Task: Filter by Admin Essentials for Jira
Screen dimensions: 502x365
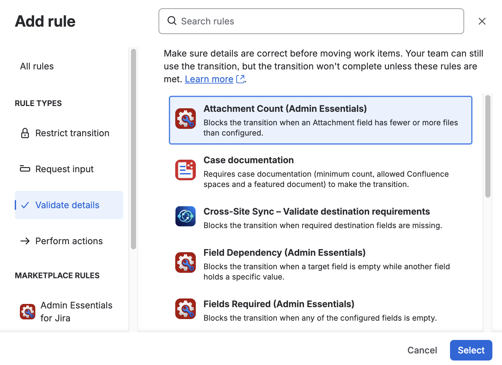Action: pos(69,312)
